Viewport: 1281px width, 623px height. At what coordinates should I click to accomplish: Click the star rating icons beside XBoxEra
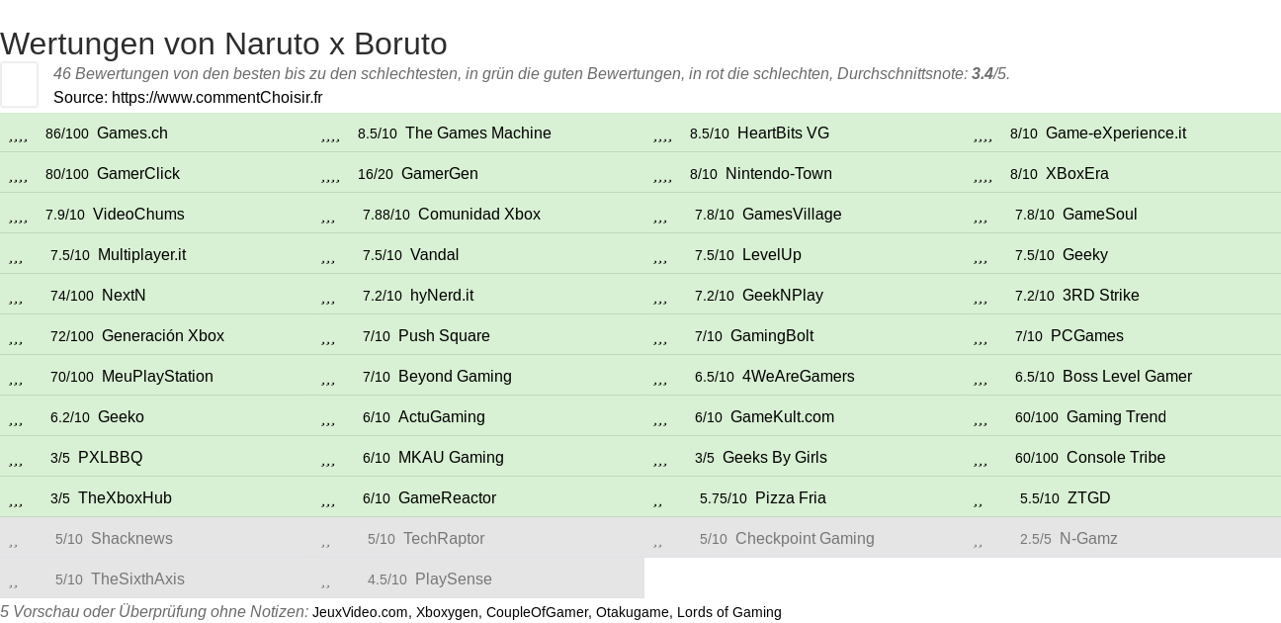tap(982, 175)
